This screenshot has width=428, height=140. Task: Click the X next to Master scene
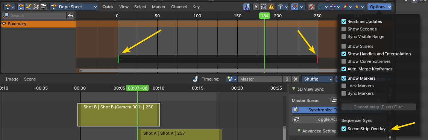pos(296,79)
